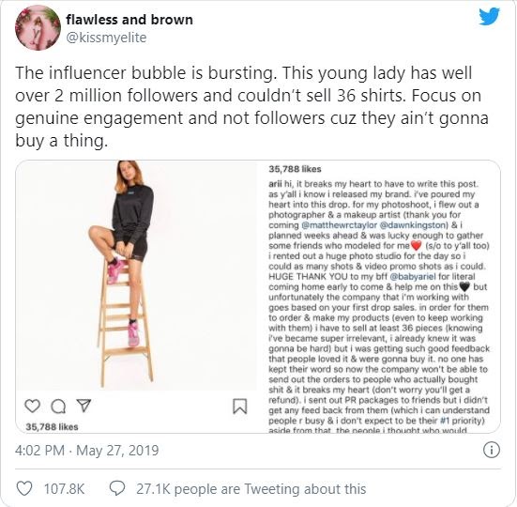Open flawless and brown profile picture
517x507 pixels.
[x=38, y=28]
